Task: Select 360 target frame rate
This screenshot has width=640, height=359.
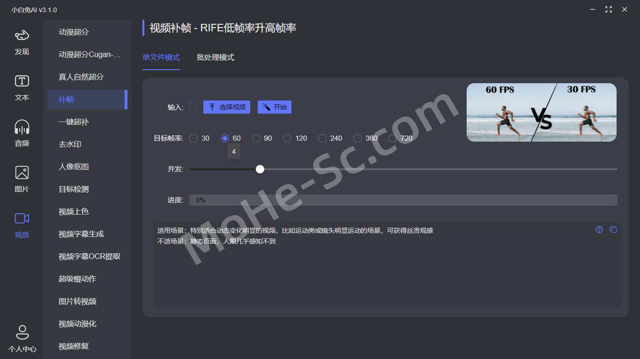Action: [x=365, y=138]
